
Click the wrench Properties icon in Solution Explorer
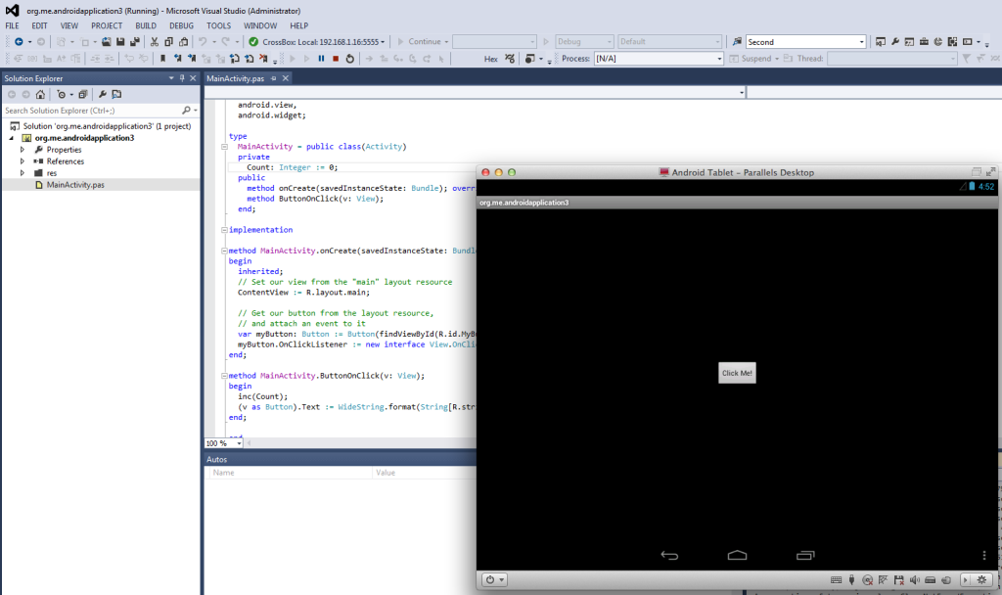pyautogui.click(x=102, y=94)
